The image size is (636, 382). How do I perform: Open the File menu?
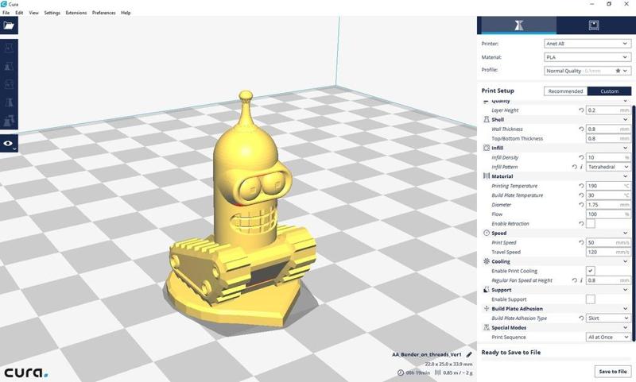click(6, 13)
